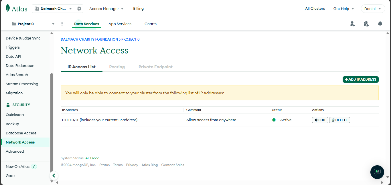The image size is (391, 185).
Task: Open the Access Manager dropdown
Action: [x=106, y=9]
